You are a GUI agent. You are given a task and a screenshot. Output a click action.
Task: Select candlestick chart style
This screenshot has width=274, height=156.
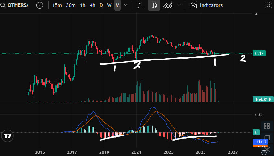click(154, 5)
